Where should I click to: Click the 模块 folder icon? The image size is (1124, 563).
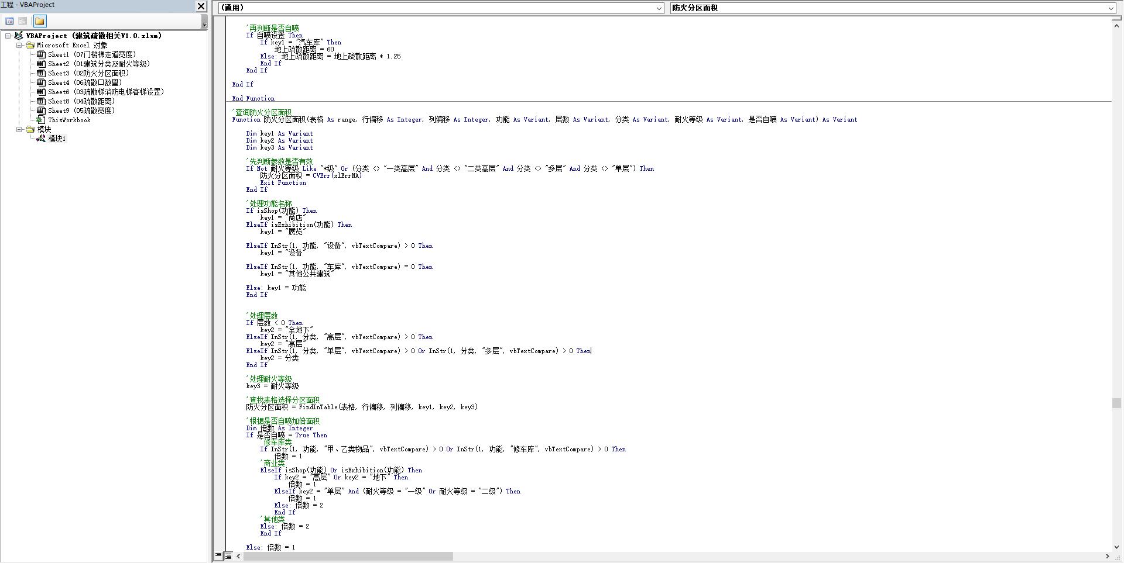coord(30,129)
